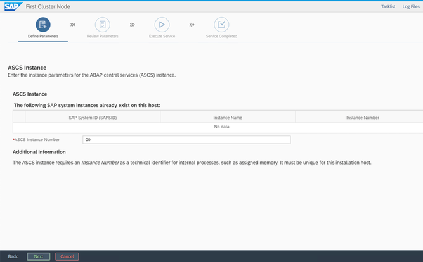Click the table's empty selector header cell

[x=19, y=117]
